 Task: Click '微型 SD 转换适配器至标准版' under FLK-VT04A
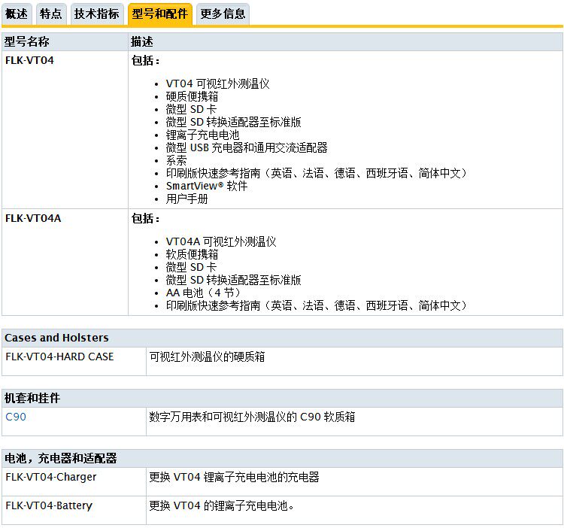(x=233, y=281)
